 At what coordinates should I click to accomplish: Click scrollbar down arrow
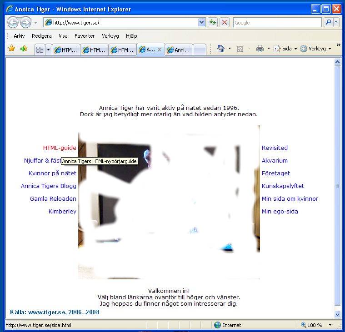(x=338, y=314)
